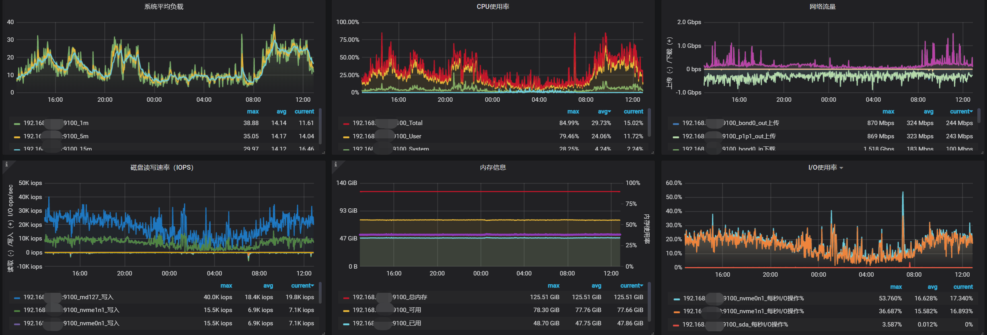
Task: Sort CPU使用率 legend by avg column
Action: [604, 111]
